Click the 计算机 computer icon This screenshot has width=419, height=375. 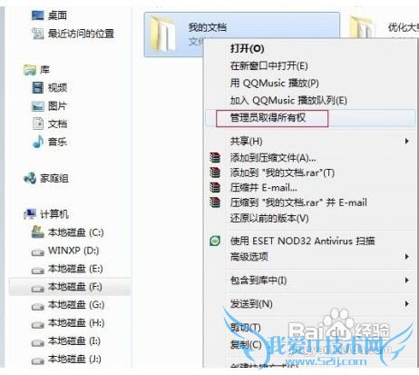tap(30, 214)
